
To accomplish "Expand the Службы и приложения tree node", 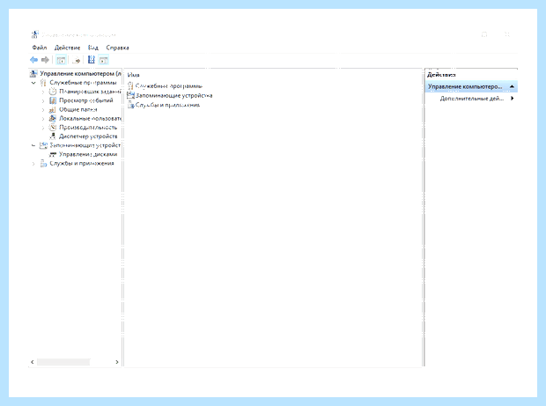I will [x=33, y=164].
